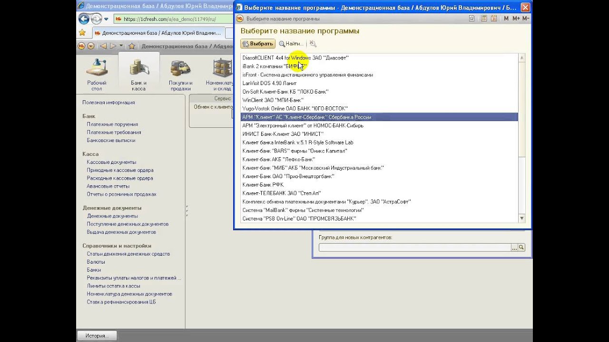Click the Найти... search button
Screen dimensions: 609x342
coord(291,44)
